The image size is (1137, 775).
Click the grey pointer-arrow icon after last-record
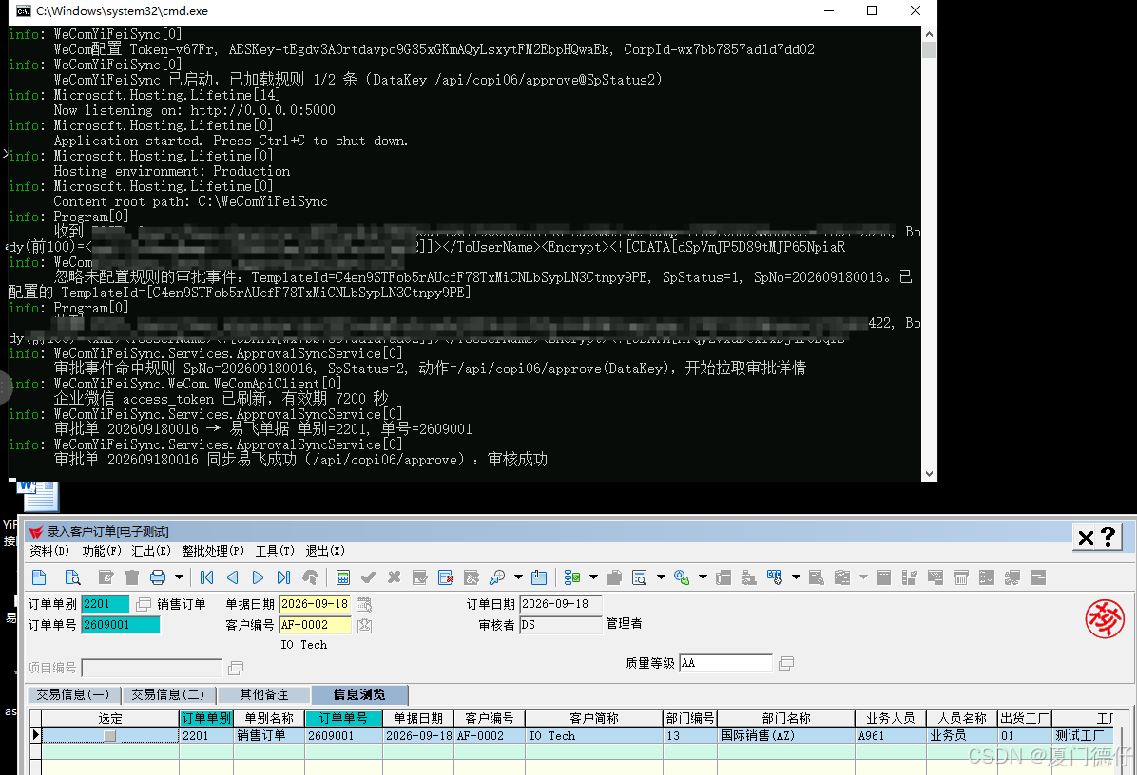(x=310, y=577)
